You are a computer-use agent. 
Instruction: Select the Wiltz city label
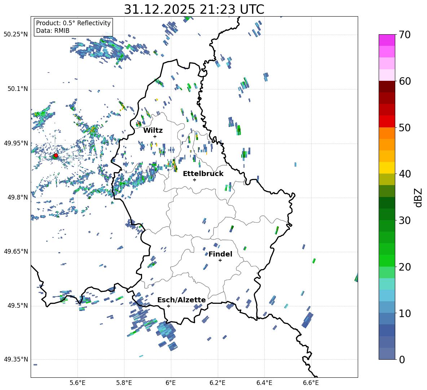pyautogui.click(x=153, y=130)
